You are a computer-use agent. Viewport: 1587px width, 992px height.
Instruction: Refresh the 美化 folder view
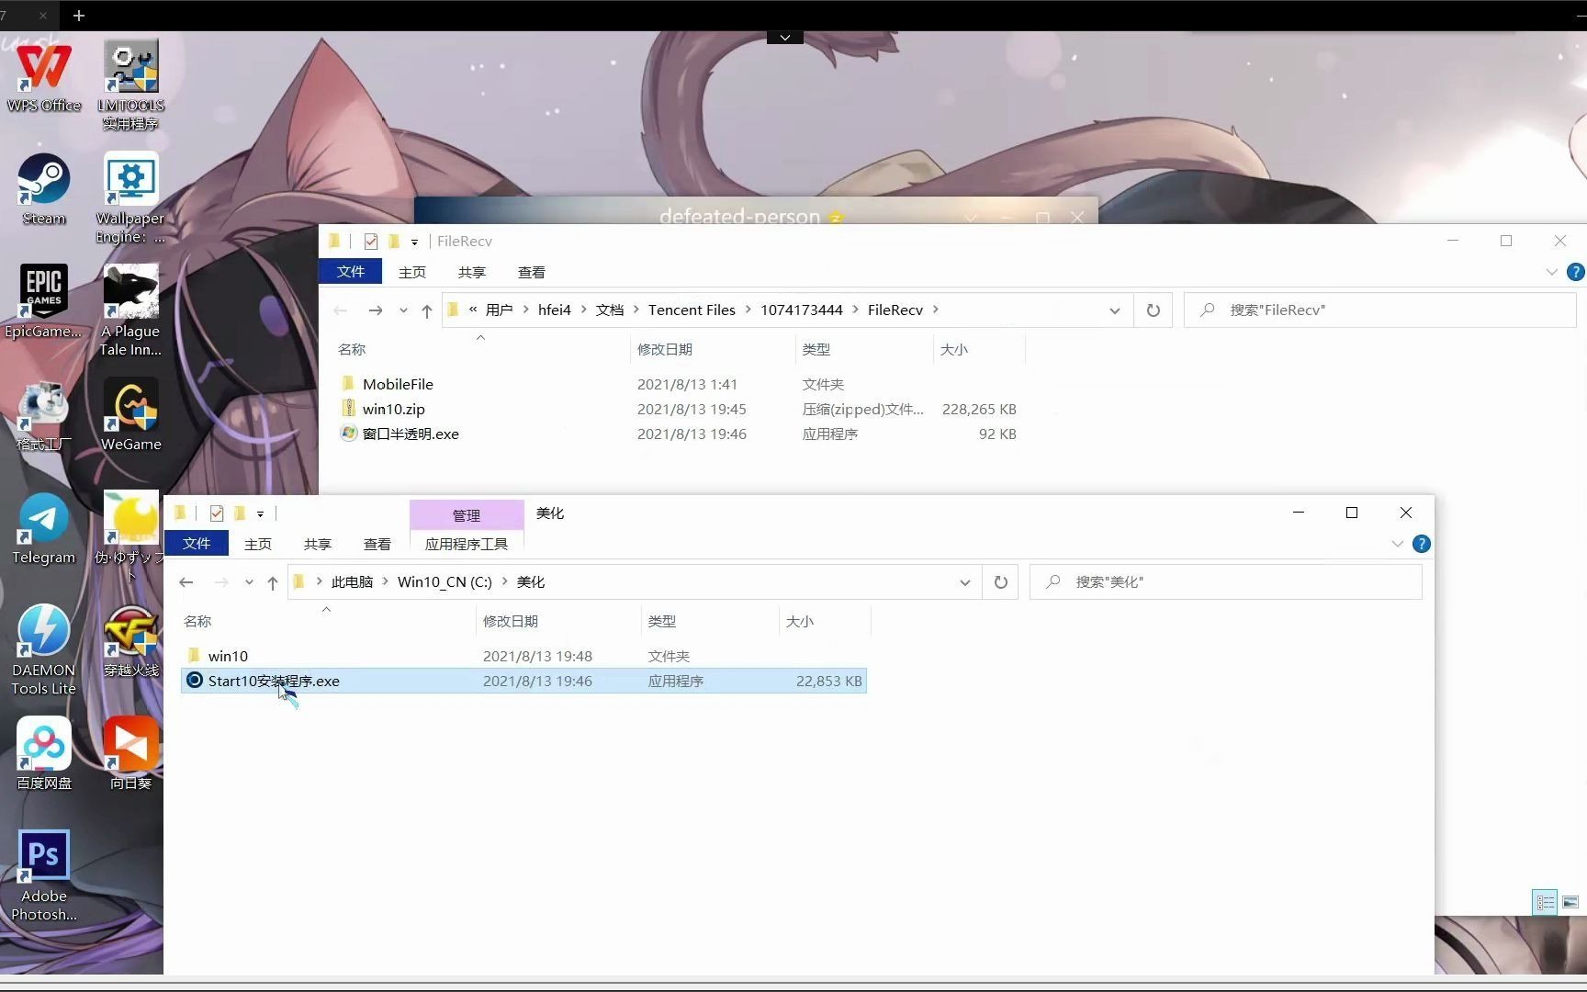pos(1001,582)
